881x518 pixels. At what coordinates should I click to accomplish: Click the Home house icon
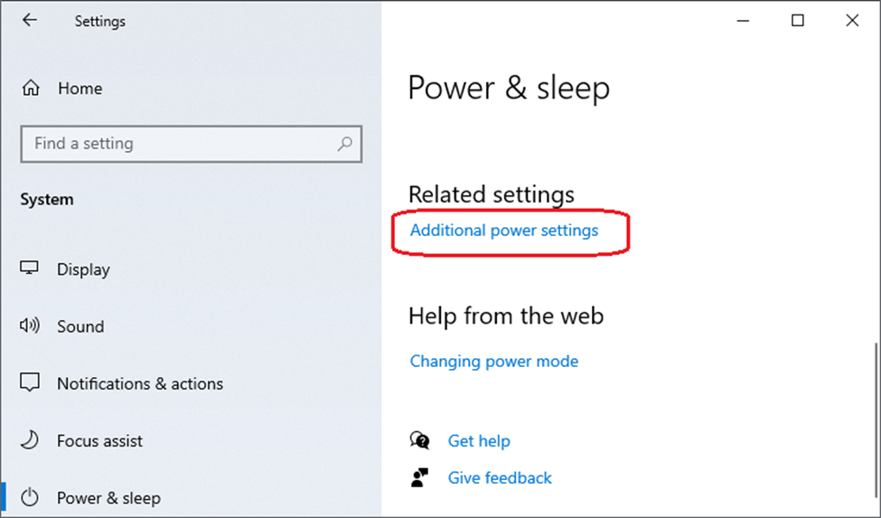pyautogui.click(x=31, y=89)
